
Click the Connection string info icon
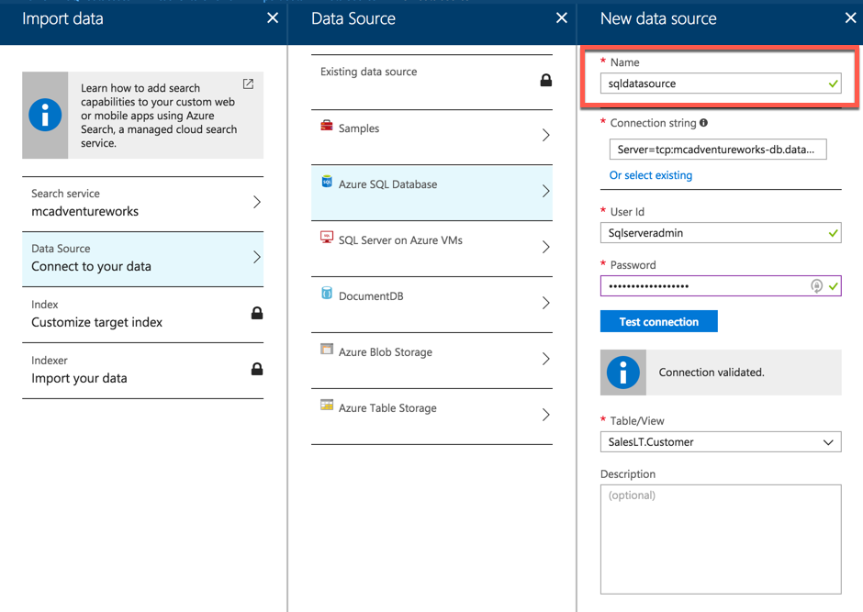704,123
